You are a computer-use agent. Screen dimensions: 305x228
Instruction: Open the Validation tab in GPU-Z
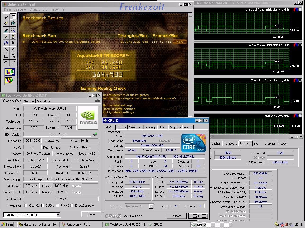pos(43,101)
